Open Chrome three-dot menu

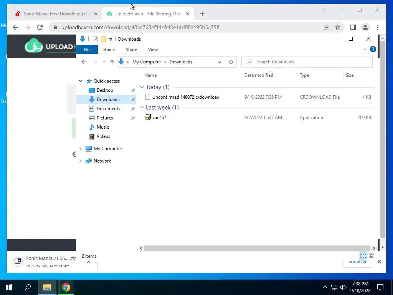click(x=378, y=27)
